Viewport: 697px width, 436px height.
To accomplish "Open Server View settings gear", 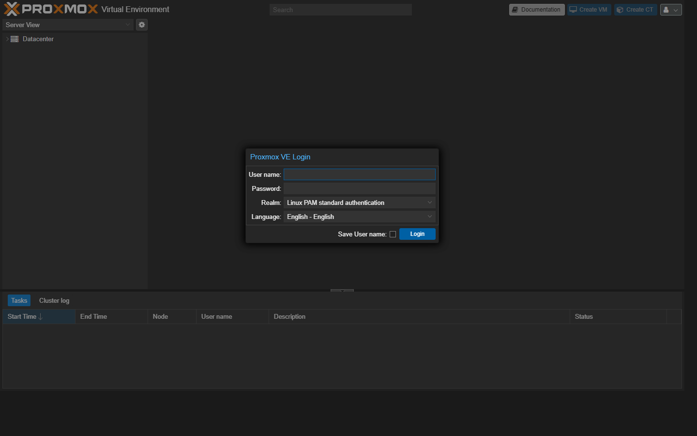I will (x=142, y=25).
